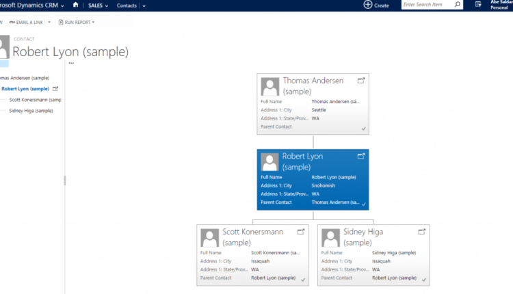Click the Enter Search Item field

point(426,5)
